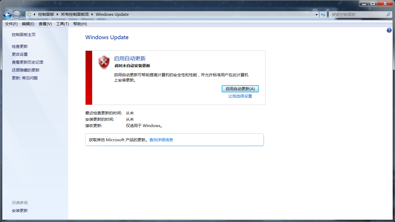Click the magnifier search icon

[x=388, y=14]
